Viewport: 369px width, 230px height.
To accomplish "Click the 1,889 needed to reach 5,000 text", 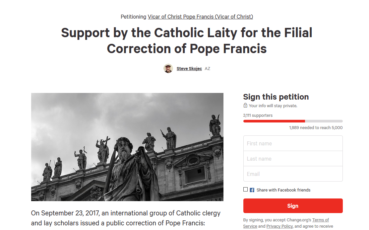I will pos(316,128).
